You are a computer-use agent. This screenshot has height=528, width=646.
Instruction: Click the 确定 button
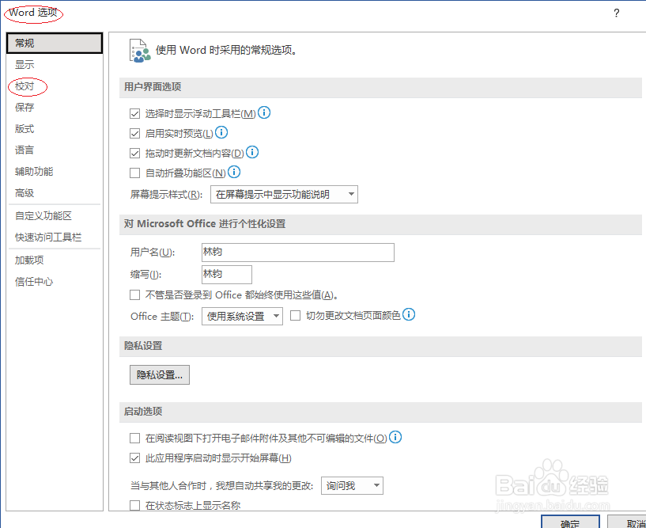coord(570,522)
